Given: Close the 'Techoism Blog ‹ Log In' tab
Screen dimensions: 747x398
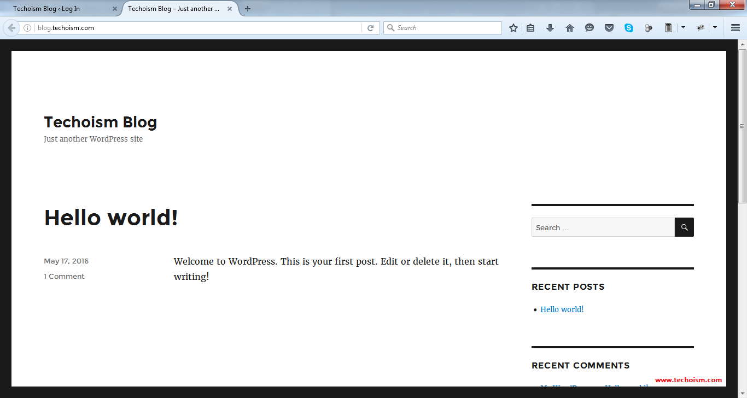Looking at the screenshot, I should (114, 9).
